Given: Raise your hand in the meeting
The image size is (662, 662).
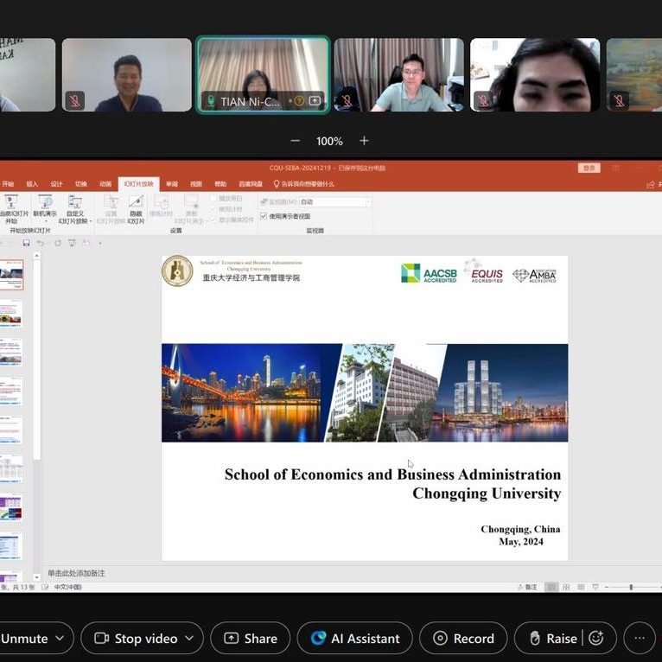Looking at the screenshot, I should tap(552, 639).
